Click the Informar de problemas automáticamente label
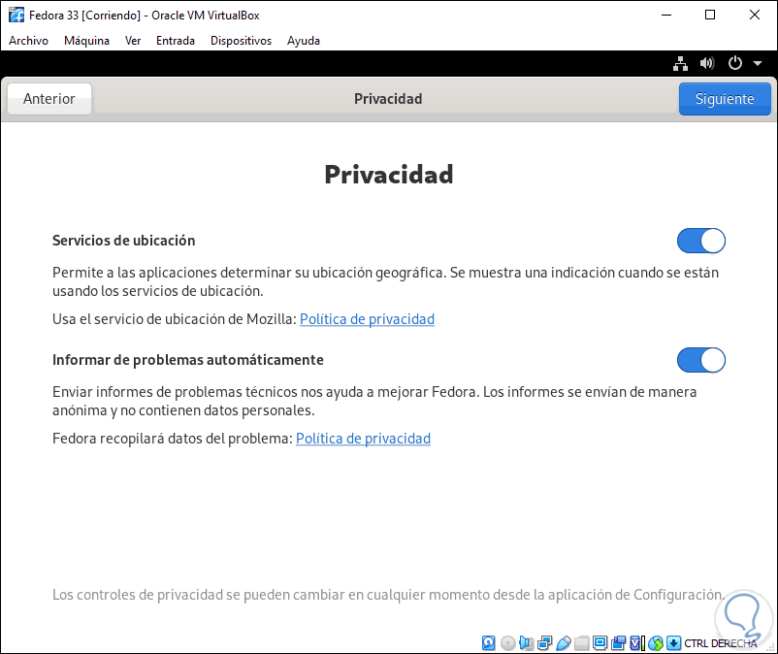 (x=188, y=360)
